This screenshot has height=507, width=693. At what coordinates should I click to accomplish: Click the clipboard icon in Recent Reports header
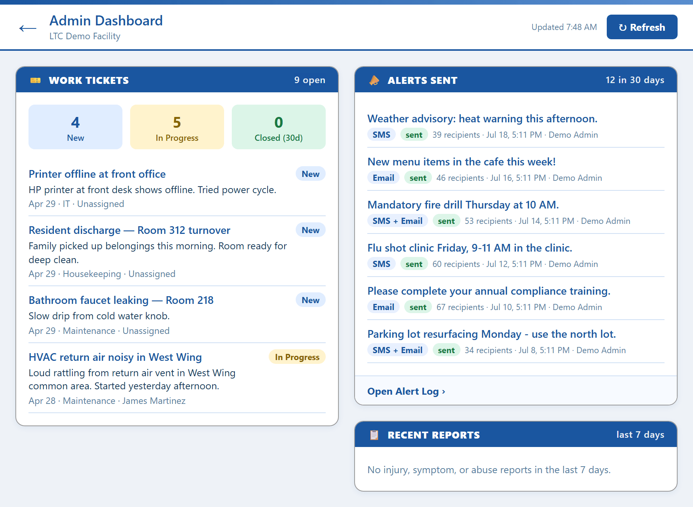(374, 435)
